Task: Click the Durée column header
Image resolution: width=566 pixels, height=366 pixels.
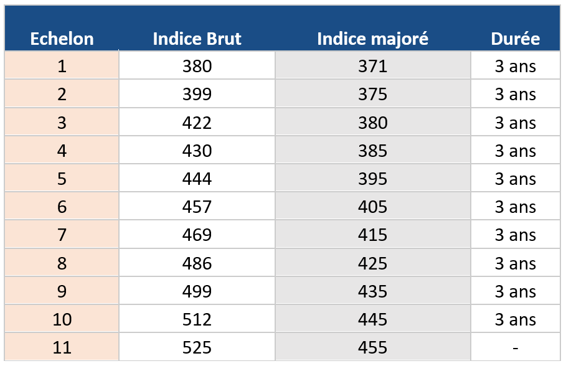Action: [x=515, y=39]
